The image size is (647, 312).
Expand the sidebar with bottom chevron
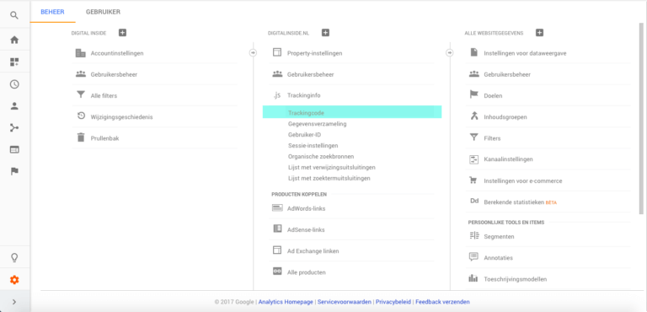14,302
